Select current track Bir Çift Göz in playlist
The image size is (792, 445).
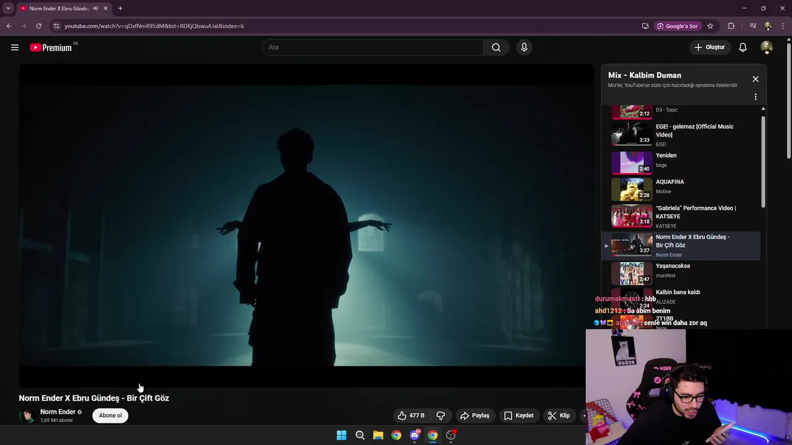681,245
